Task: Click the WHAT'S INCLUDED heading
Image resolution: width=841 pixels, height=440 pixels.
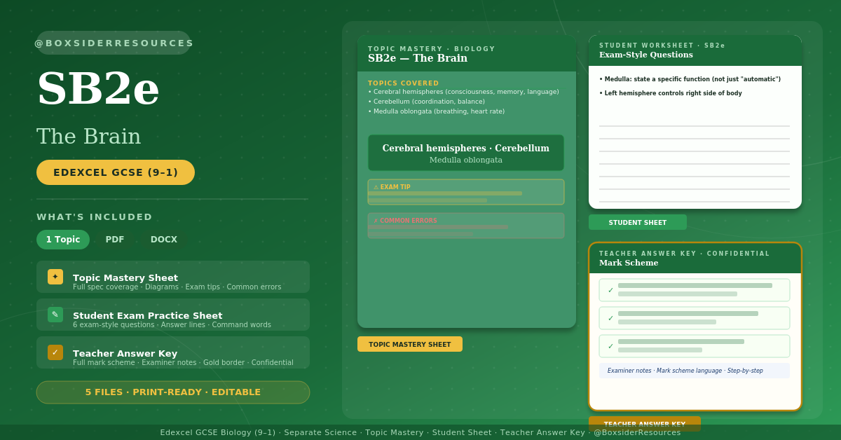Action: pos(95,217)
